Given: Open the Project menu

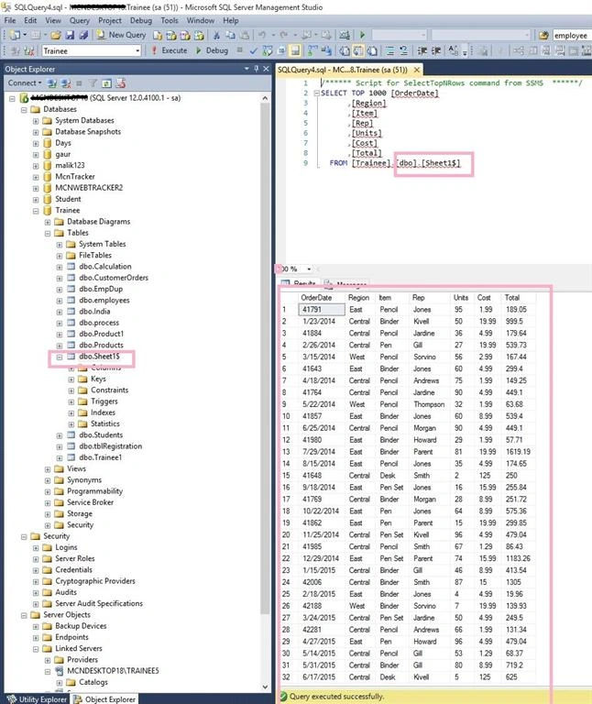Looking at the screenshot, I should [110, 21].
